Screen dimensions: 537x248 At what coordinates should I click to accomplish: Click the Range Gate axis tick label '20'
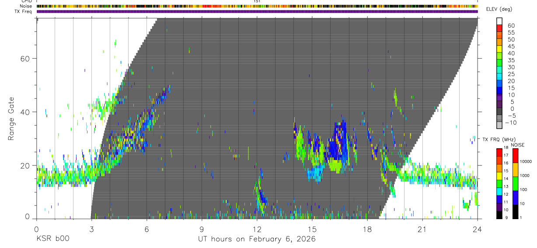click(24, 165)
